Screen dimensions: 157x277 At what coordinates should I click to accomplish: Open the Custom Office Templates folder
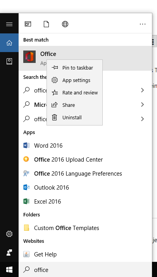85,228
